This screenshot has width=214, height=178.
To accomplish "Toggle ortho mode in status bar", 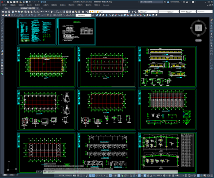I will pyautogui.click(x=94, y=176).
